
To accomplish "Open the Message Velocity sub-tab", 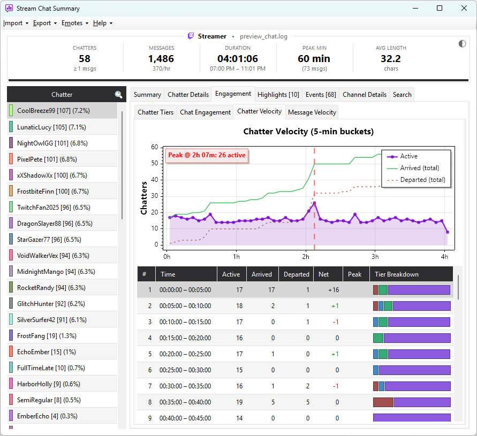I will (x=312, y=112).
